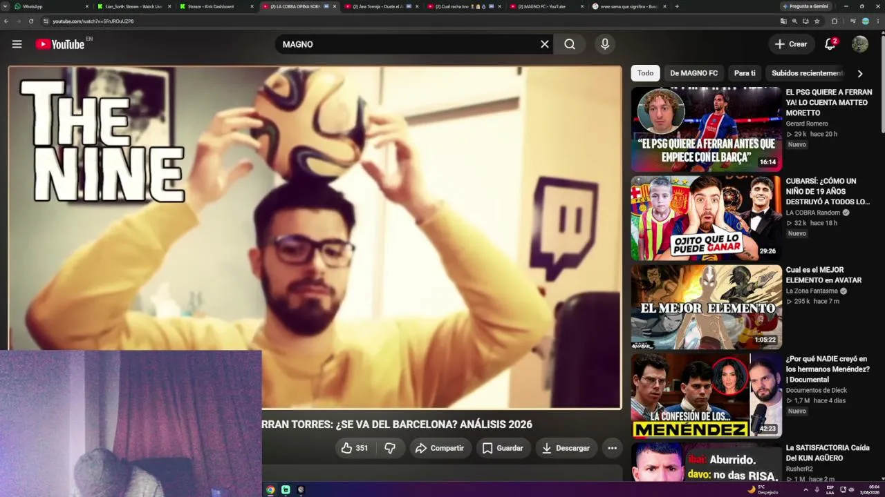
Task: Open the YouTube guide hamburger menu
Action: [x=17, y=44]
